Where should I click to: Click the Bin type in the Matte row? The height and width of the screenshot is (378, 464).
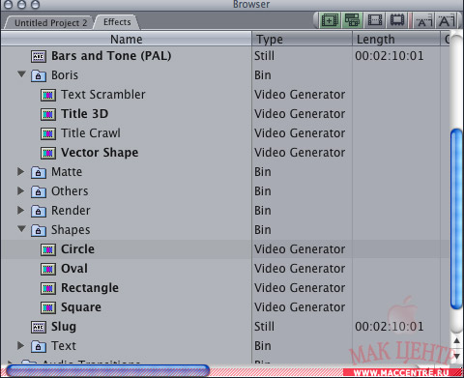click(263, 172)
